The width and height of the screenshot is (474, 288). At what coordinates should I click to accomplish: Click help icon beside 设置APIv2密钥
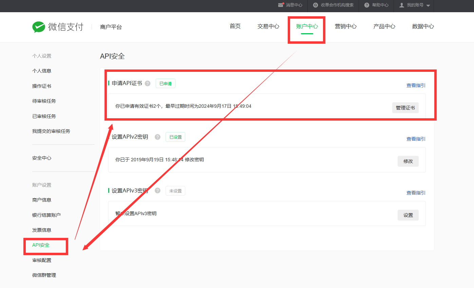pos(157,137)
